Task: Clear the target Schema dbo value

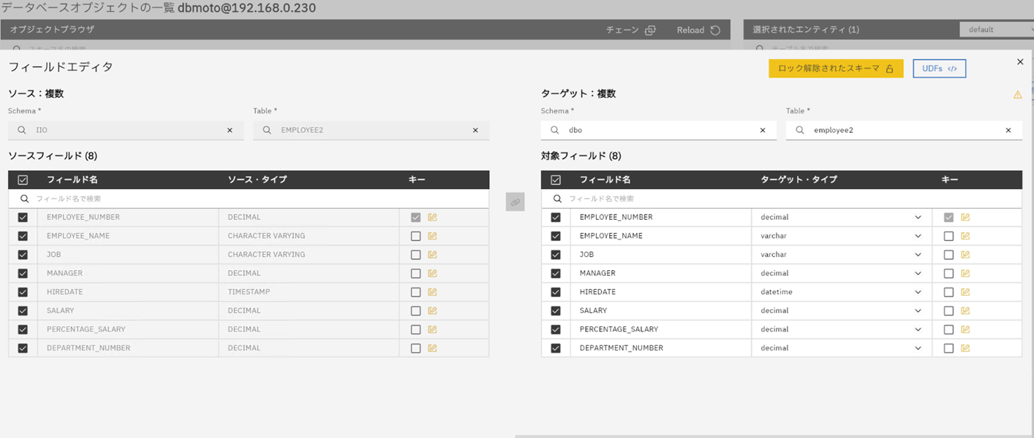Action: coord(763,131)
